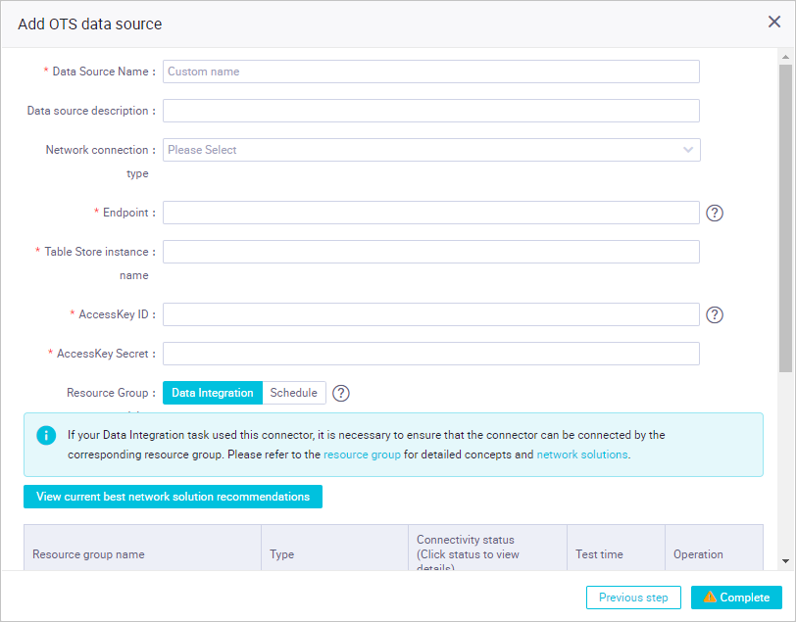
Task: Click the Add OTS data source title
Action: [90, 24]
